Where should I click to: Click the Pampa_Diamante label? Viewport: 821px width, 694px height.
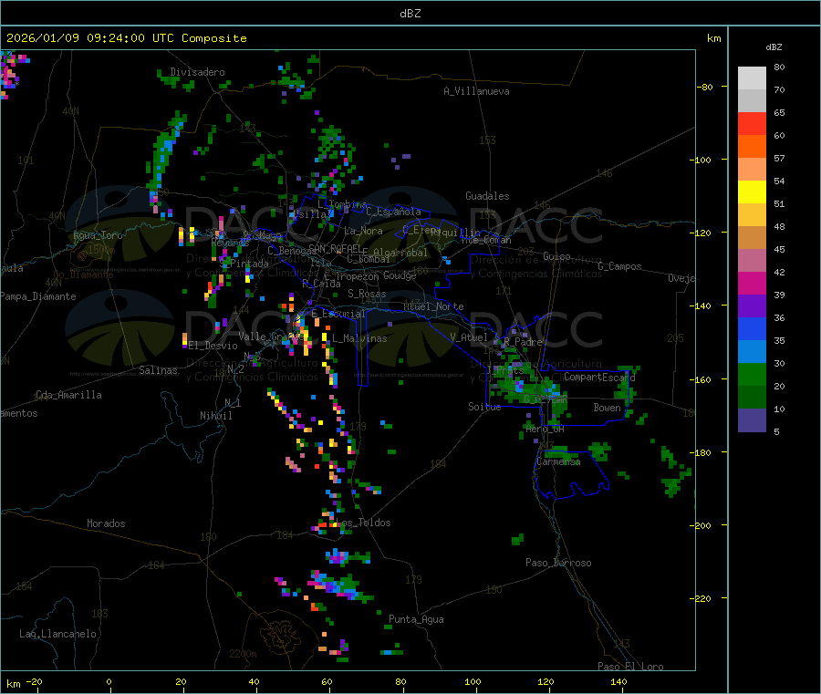tap(38, 296)
